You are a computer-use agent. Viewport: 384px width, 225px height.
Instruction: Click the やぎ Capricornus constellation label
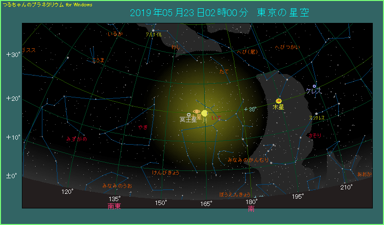click(x=143, y=127)
